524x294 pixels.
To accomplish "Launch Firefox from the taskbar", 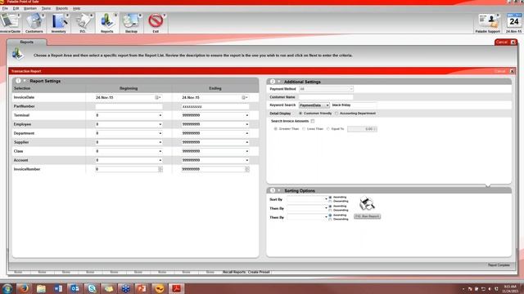I will click(24, 288).
